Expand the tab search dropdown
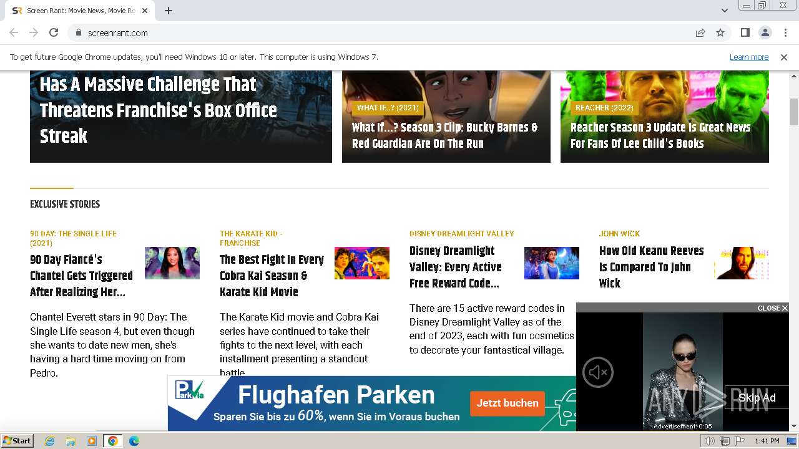Viewport: 799px width, 449px height. tap(724, 11)
